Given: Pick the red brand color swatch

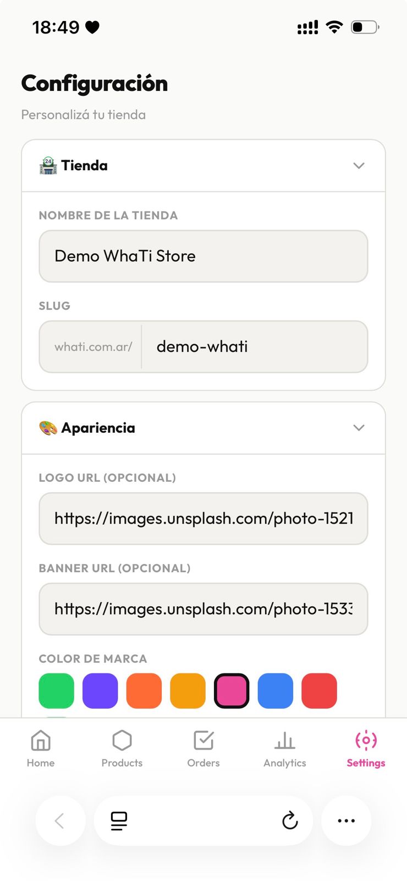Looking at the screenshot, I should click(x=320, y=690).
